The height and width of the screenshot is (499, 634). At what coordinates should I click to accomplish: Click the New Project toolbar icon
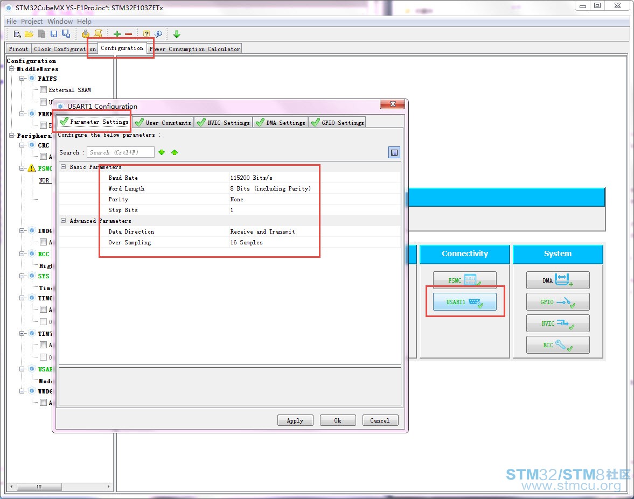(17, 34)
